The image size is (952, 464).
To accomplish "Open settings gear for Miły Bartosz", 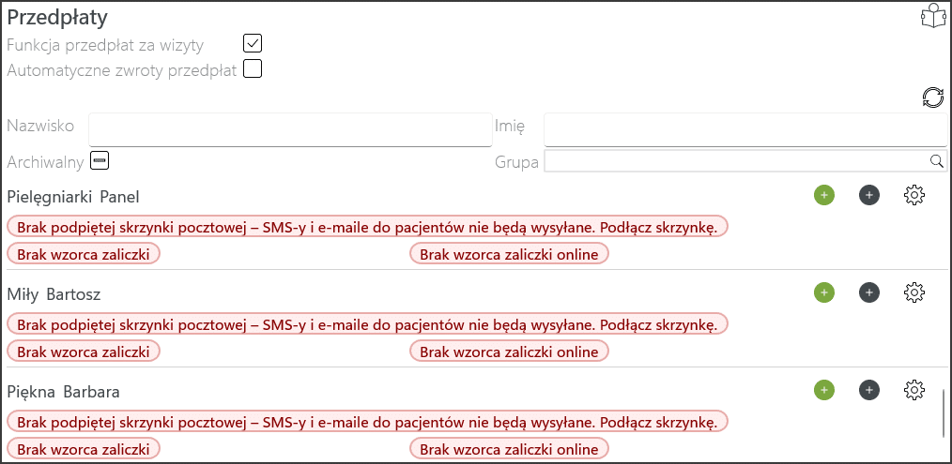I will coord(914,292).
